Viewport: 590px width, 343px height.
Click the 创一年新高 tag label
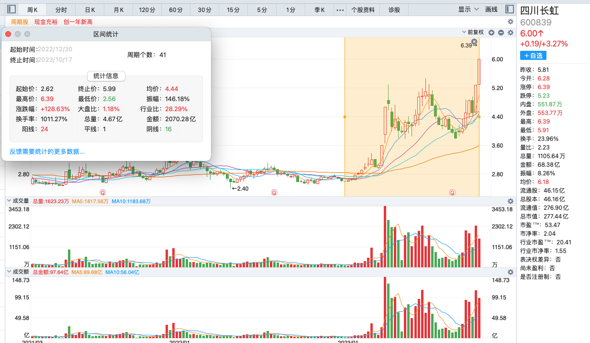78,22
